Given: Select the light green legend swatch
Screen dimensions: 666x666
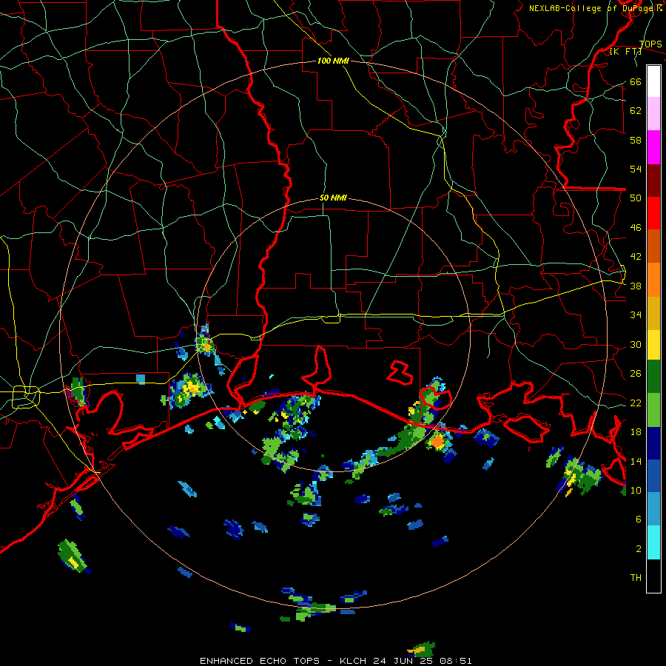Looking at the screenshot, I should (x=653, y=409).
